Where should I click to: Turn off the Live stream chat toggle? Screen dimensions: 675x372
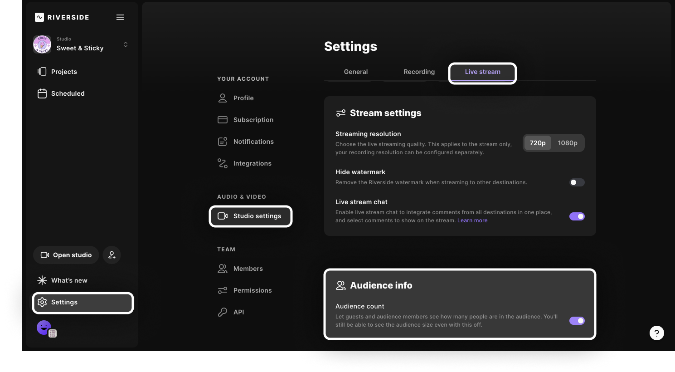(x=577, y=216)
